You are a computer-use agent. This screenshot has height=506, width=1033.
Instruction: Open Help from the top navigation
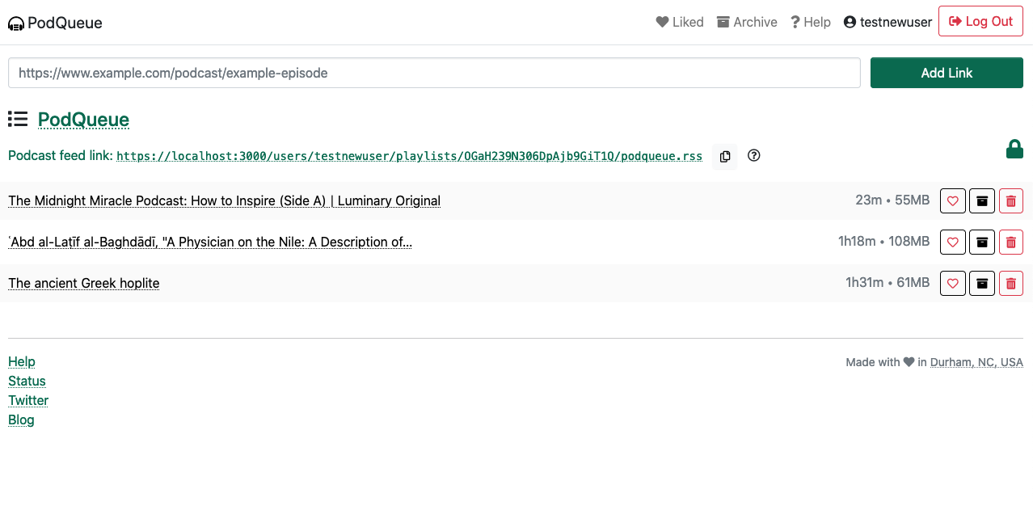point(811,22)
